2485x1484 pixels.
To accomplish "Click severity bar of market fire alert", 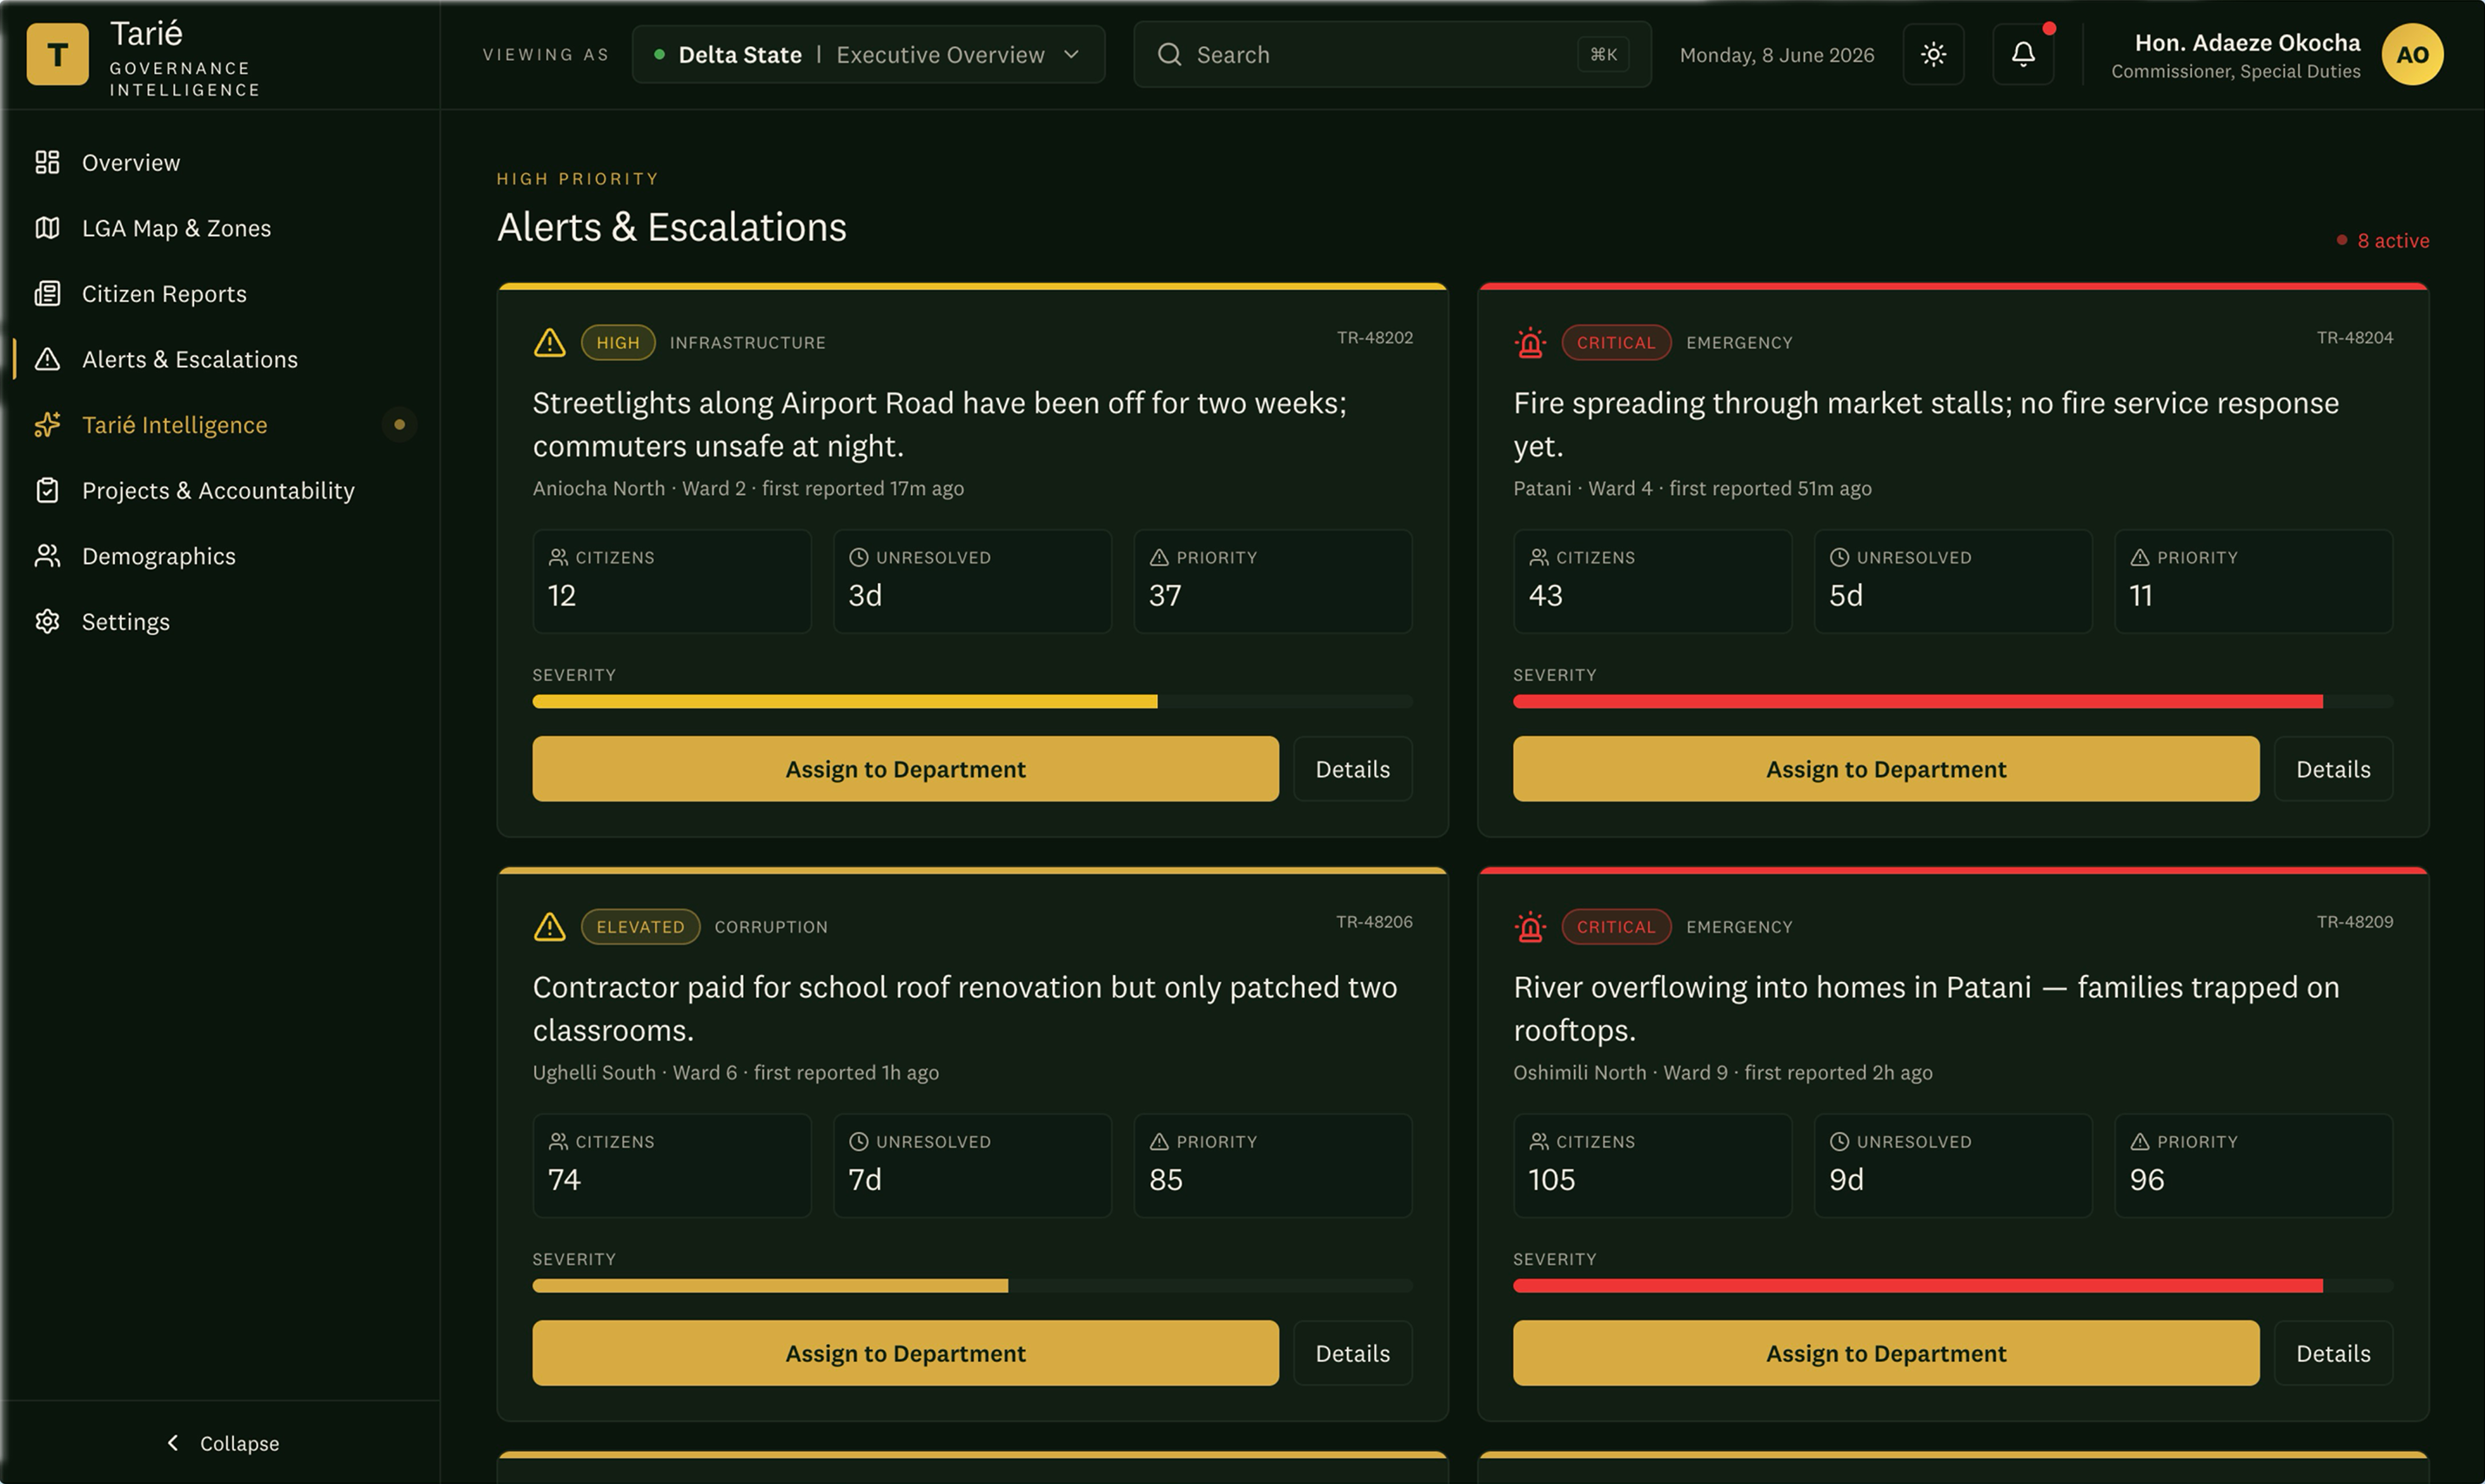I will [x=1953, y=702].
